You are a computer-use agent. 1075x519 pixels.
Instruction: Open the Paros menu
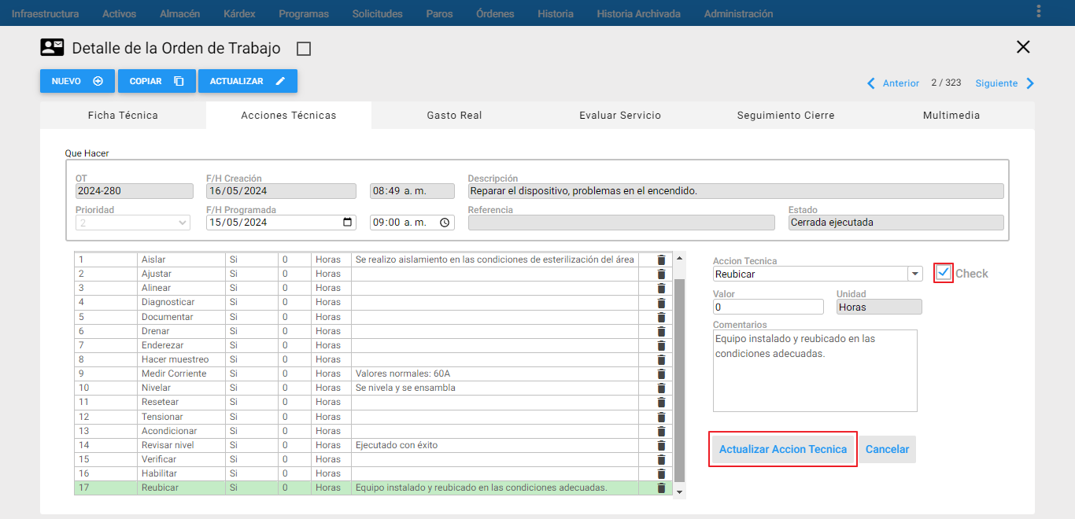(439, 13)
